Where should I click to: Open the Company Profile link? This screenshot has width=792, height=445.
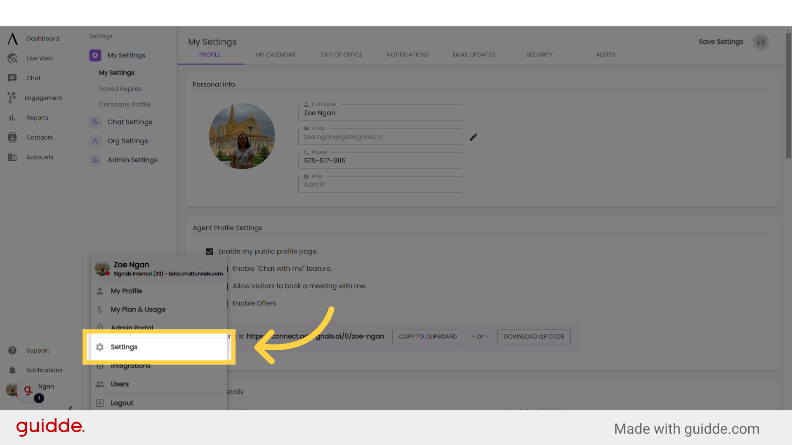(x=125, y=104)
